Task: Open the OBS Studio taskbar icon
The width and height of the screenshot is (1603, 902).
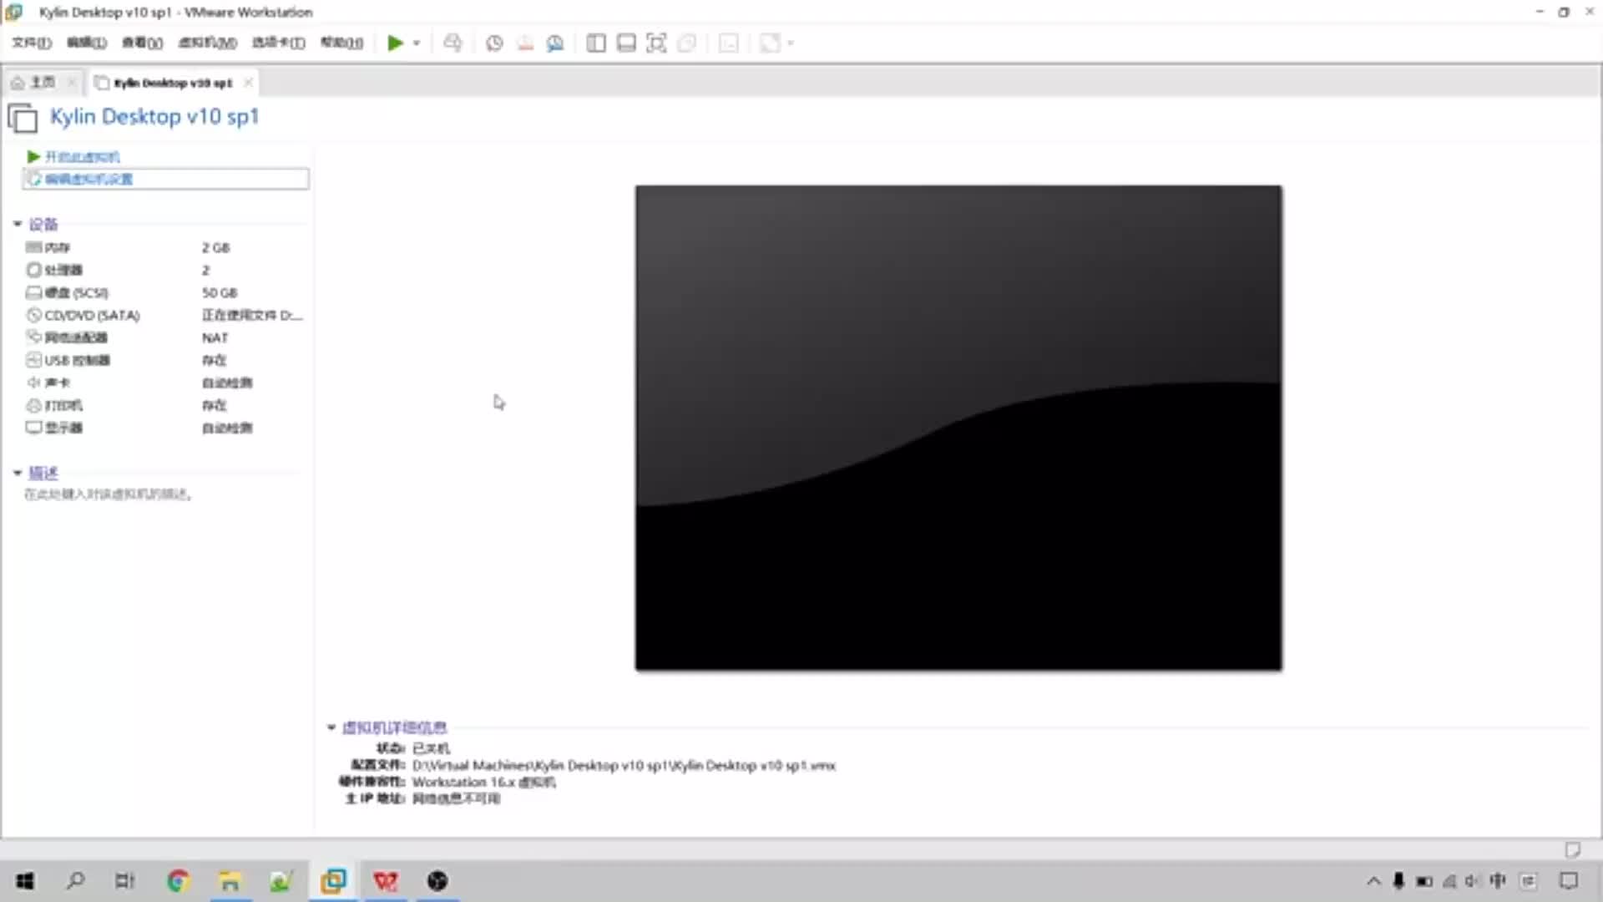Action: (437, 880)
